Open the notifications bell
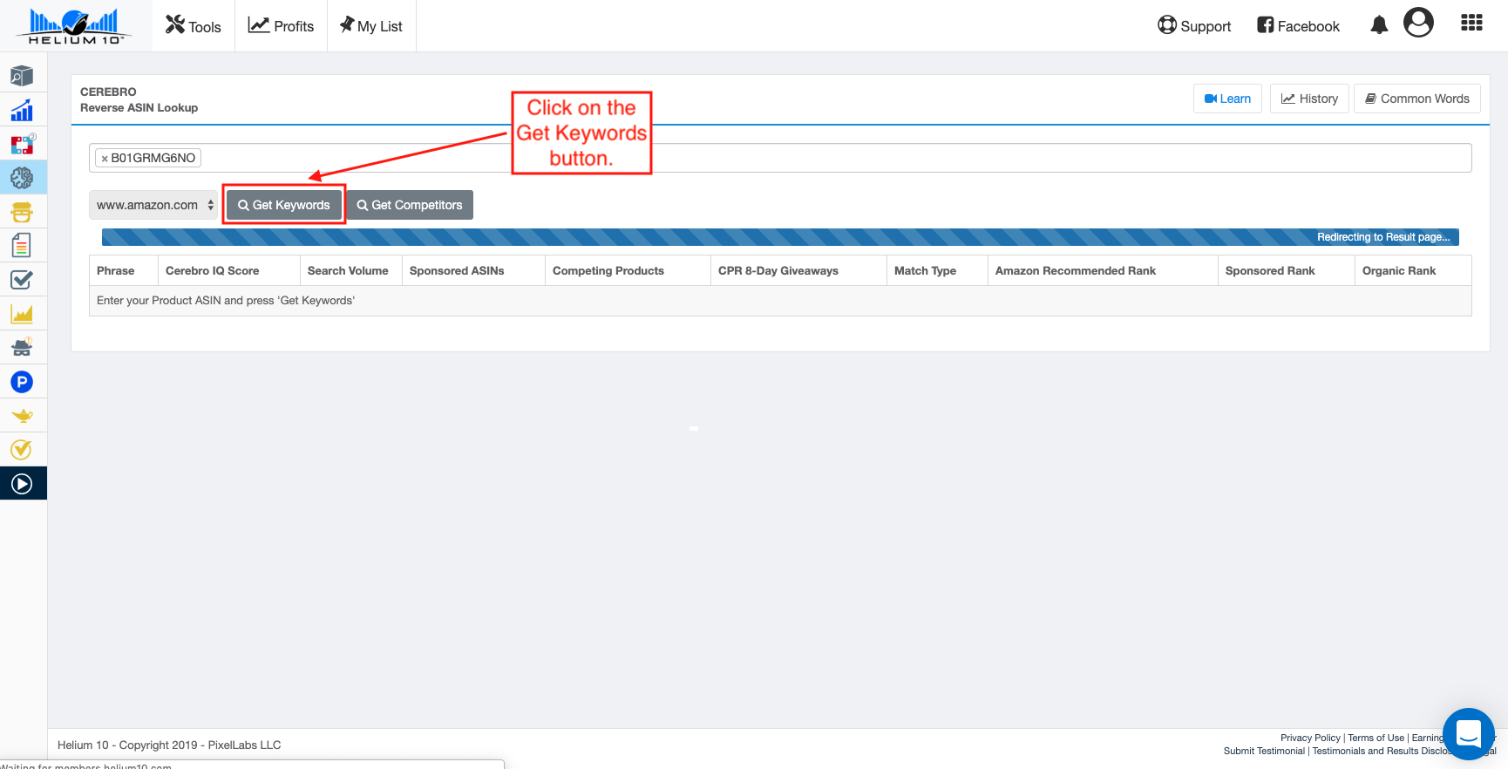This screenshot has height=769, width=1508. tap(1379, 25)
